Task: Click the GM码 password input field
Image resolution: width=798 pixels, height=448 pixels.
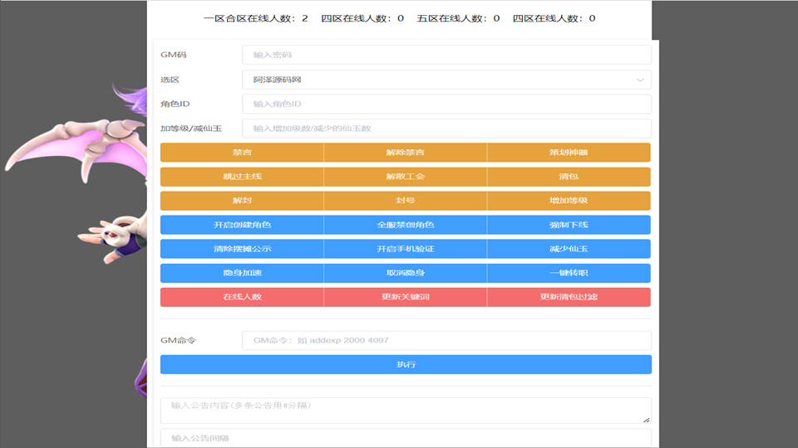Action: click(446, 55)
